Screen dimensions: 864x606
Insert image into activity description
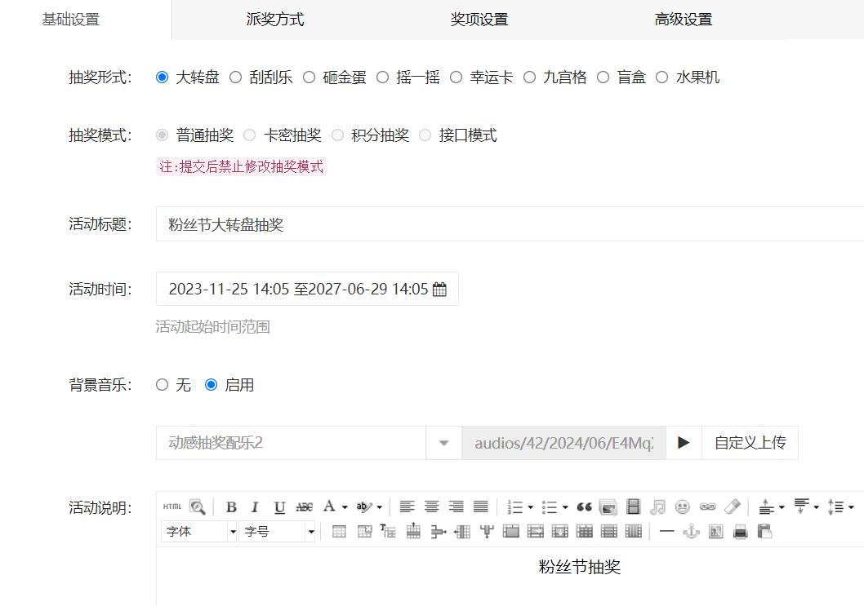(608, 507)
